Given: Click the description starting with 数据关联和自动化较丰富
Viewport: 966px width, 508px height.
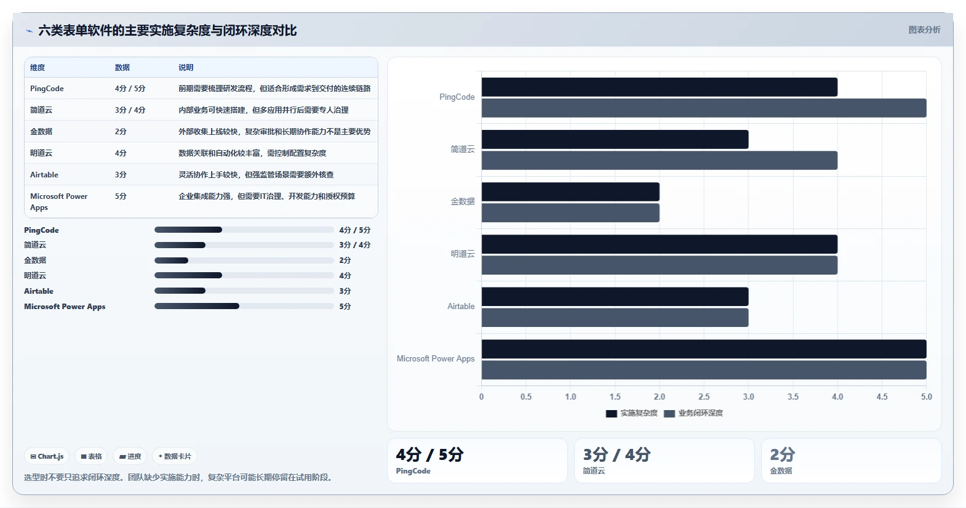Looking at the screenshot, I should click(x=252, y=153).
